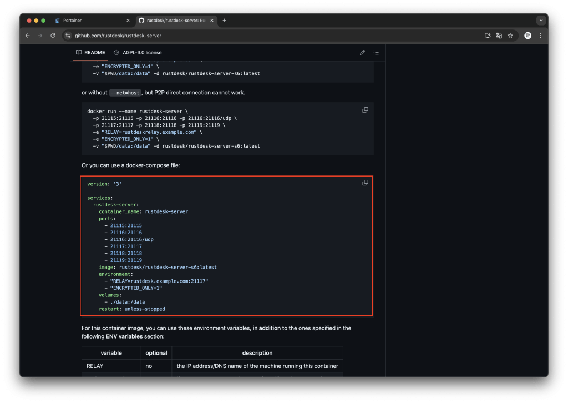Click the browser back arrow

(27, 35)
